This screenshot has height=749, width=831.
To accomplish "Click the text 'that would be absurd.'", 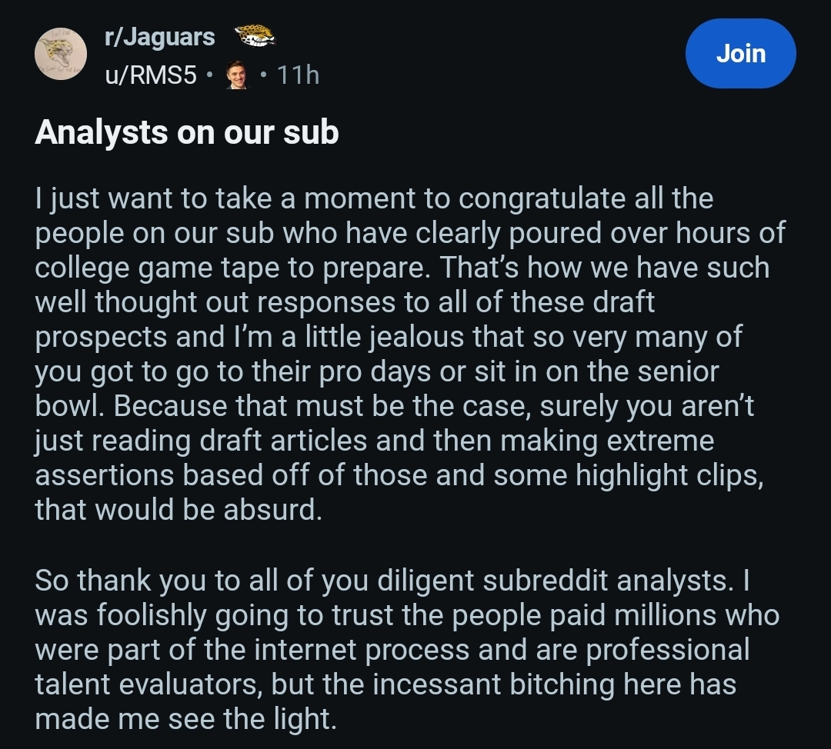I will 179,510.
